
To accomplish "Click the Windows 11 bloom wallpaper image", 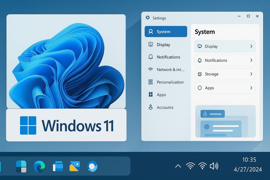I will click(66, 61).
